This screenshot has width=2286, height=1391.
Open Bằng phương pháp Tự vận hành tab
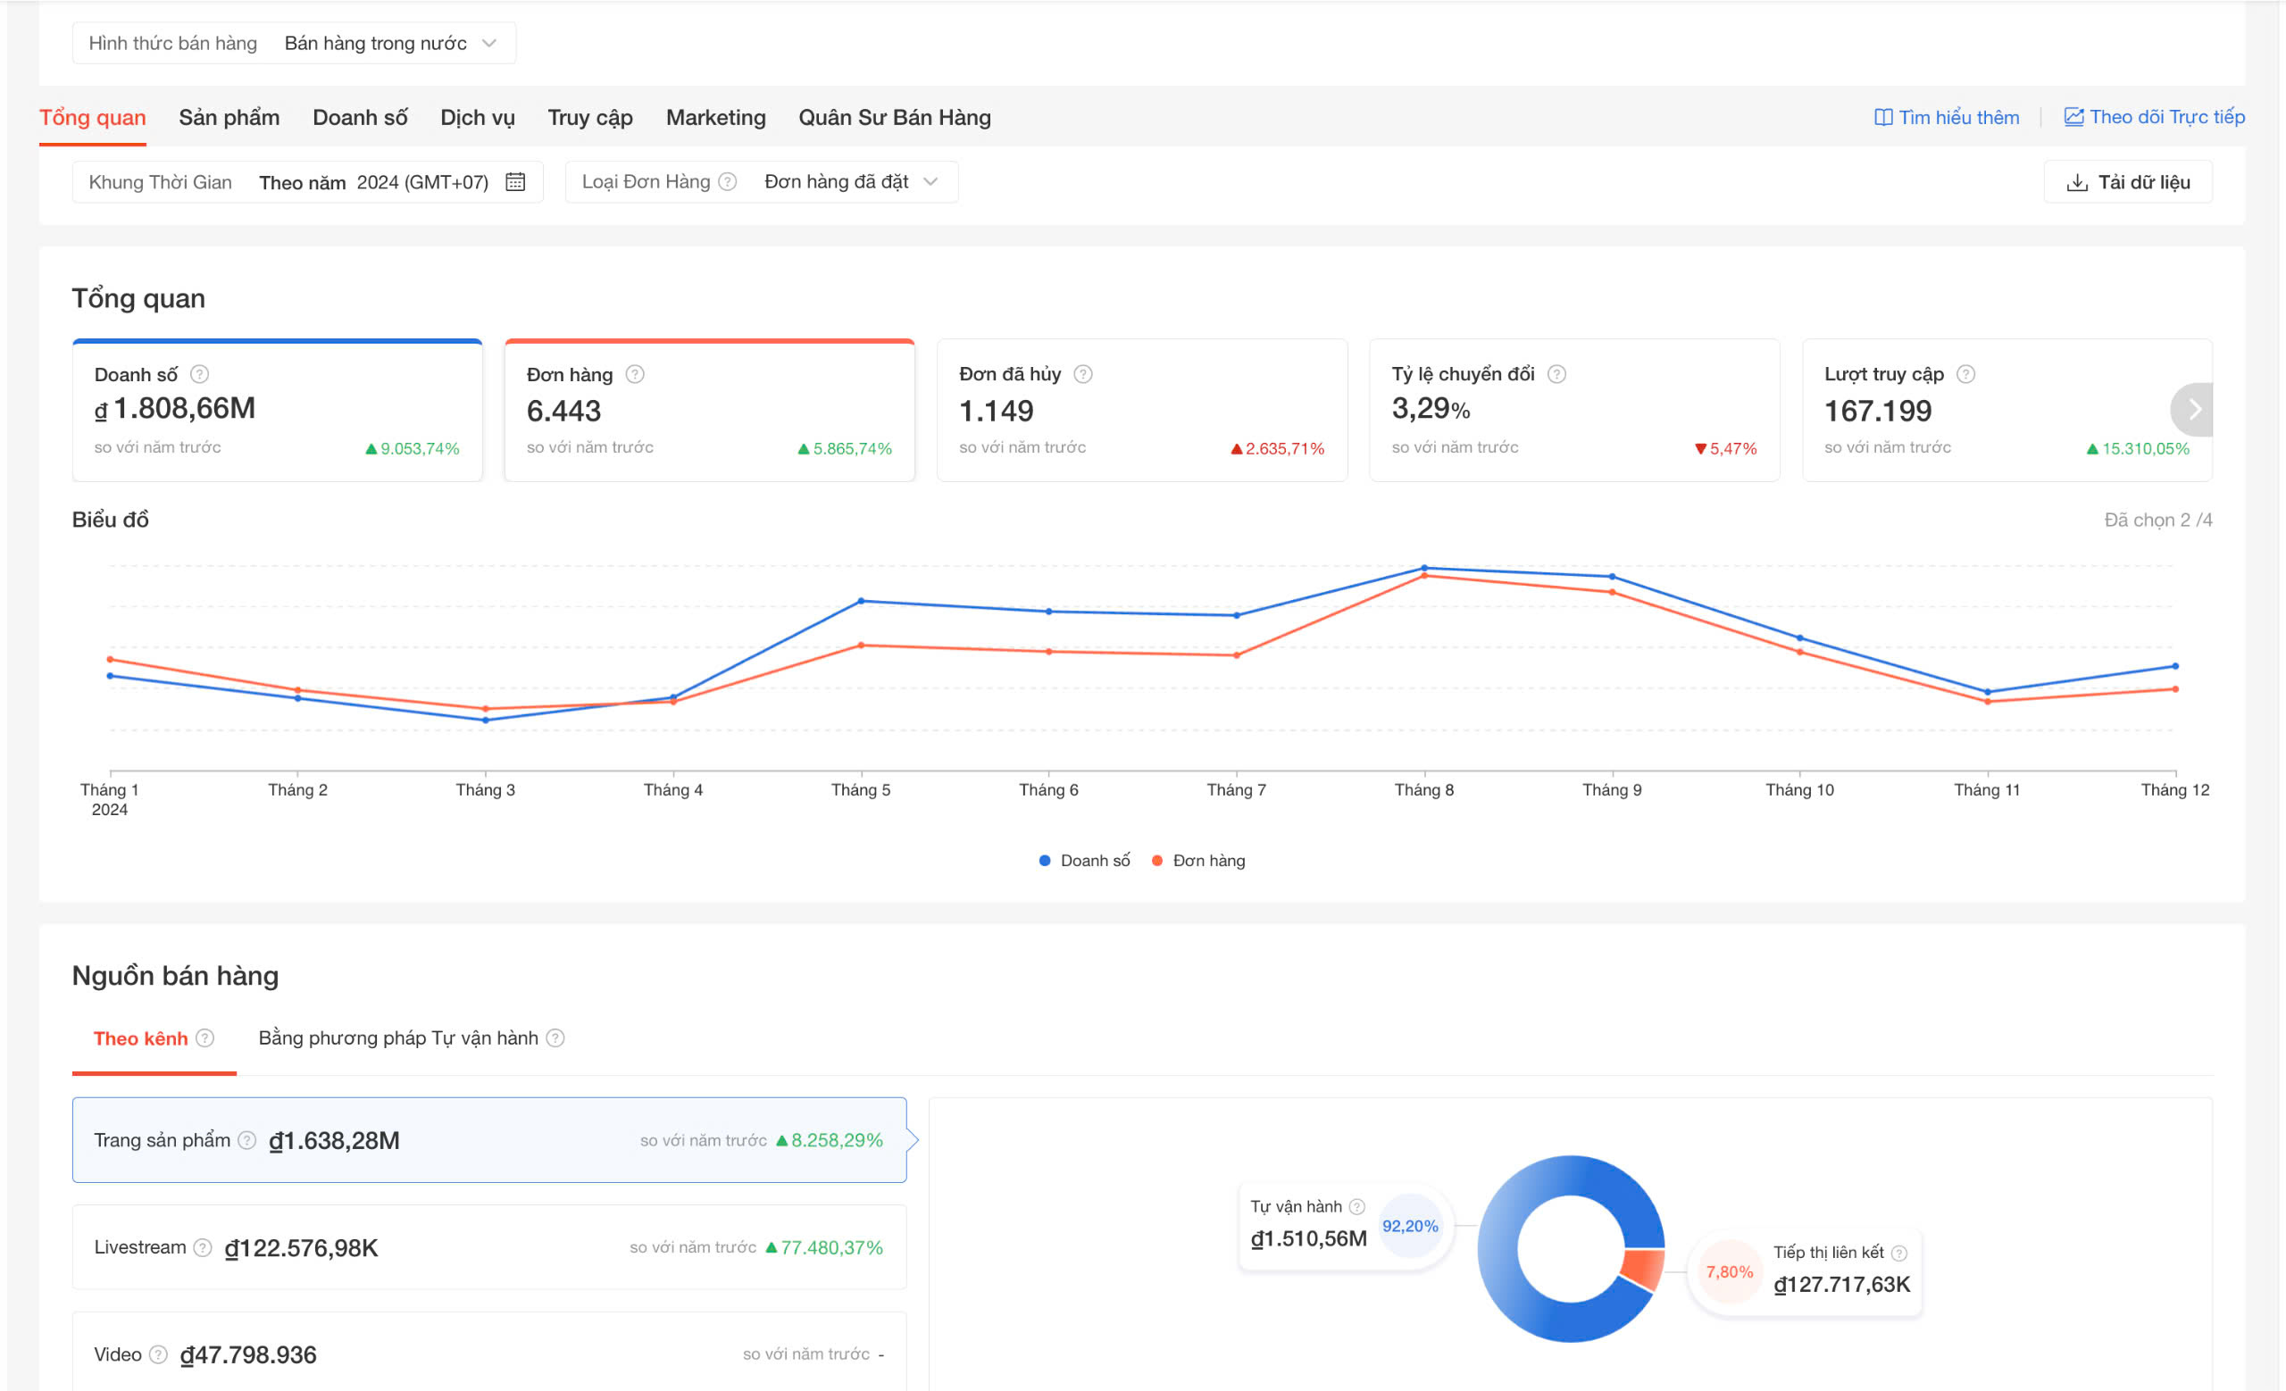[x=398, y=1037]
